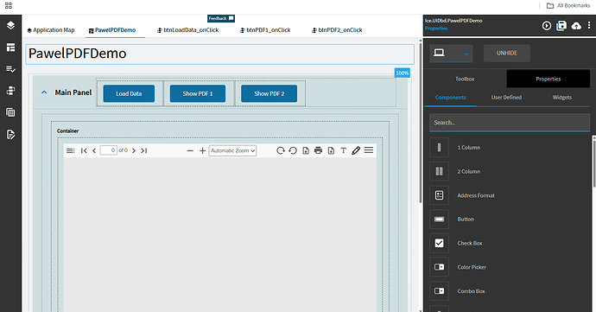
Task: Collapse the Main Panel chevron
Action: pos(44,92)
